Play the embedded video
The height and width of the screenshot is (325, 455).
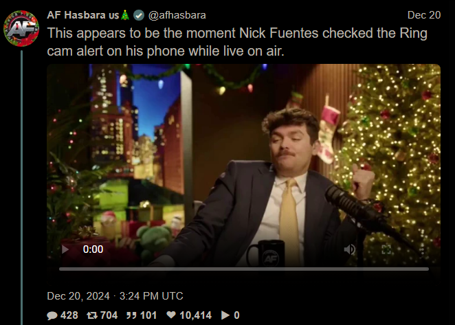pyautogui.click(x=65, y=249)
